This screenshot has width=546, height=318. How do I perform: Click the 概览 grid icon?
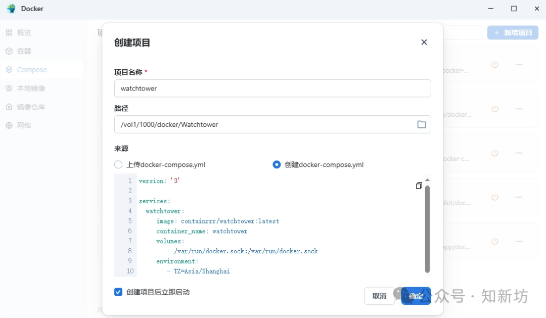9,33
